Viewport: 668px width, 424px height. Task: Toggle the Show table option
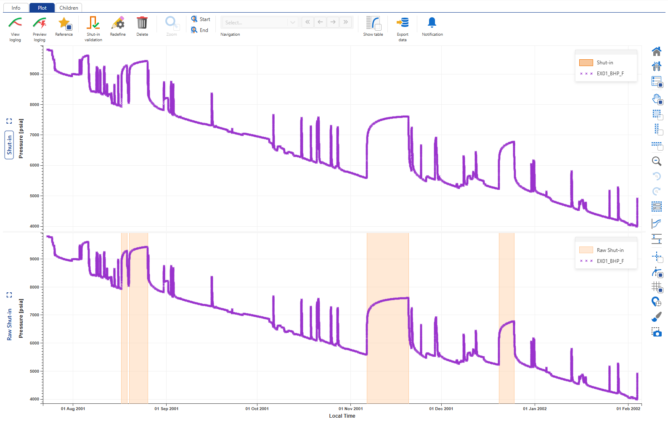click(x=373, y=23)
